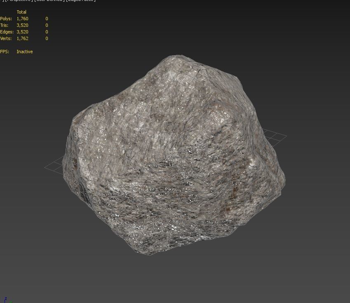Click the 3,520 value in the Edges row
Image resolution: width=350 pixels, height=303 pixels.
(23, 32)
